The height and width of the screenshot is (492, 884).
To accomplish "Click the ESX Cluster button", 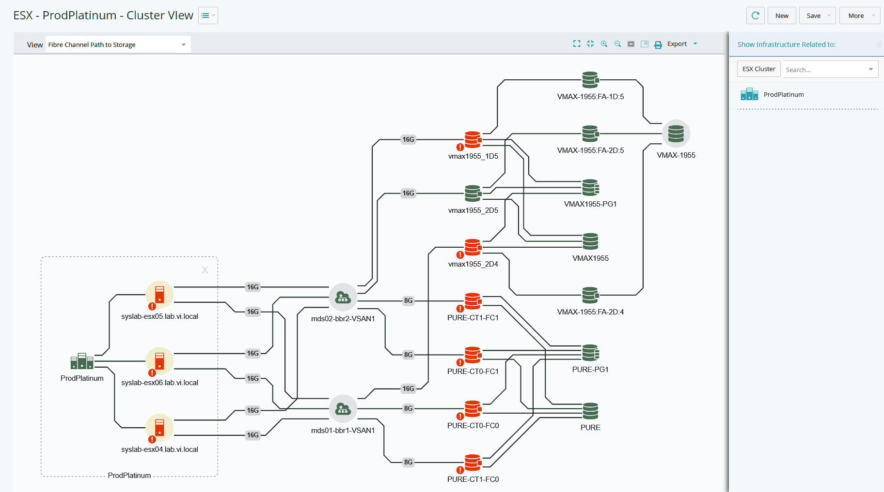I will click(x=758, y=69).
